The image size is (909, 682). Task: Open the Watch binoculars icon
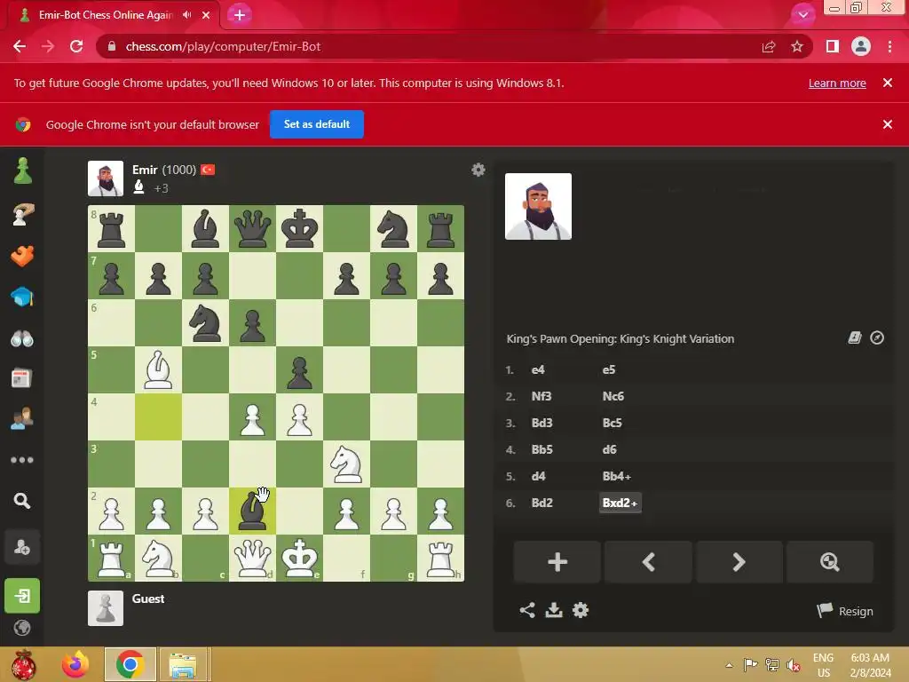[x=22, y=338]
